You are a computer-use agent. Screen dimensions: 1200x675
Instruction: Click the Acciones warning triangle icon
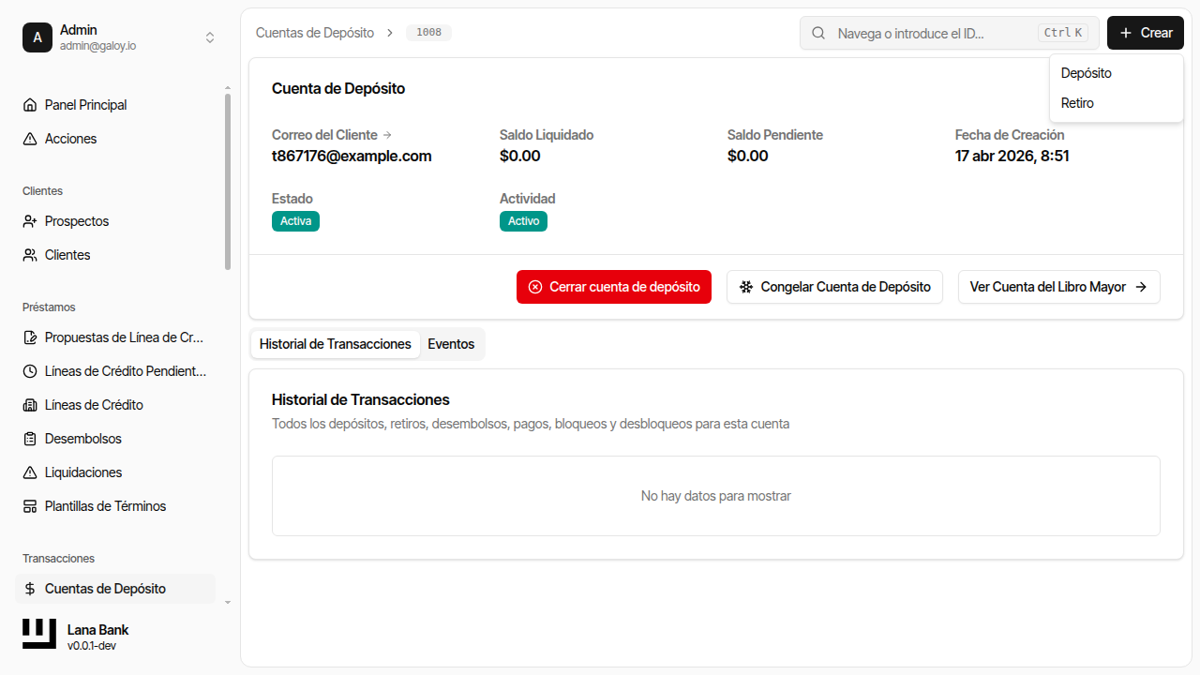(30, 139)
